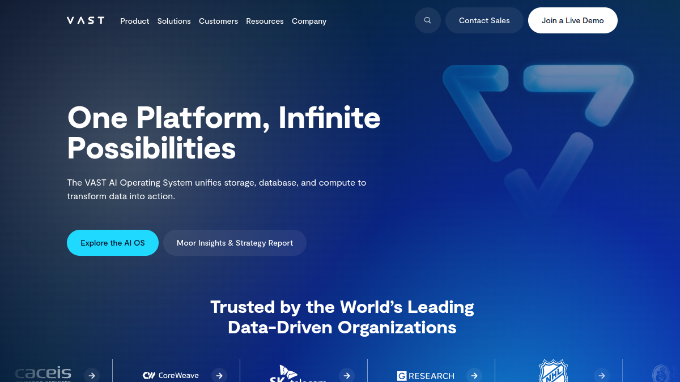Click arrow icon next to CACEIS logo
This screenshot has width=680, height=382.
tap(92, 375)
